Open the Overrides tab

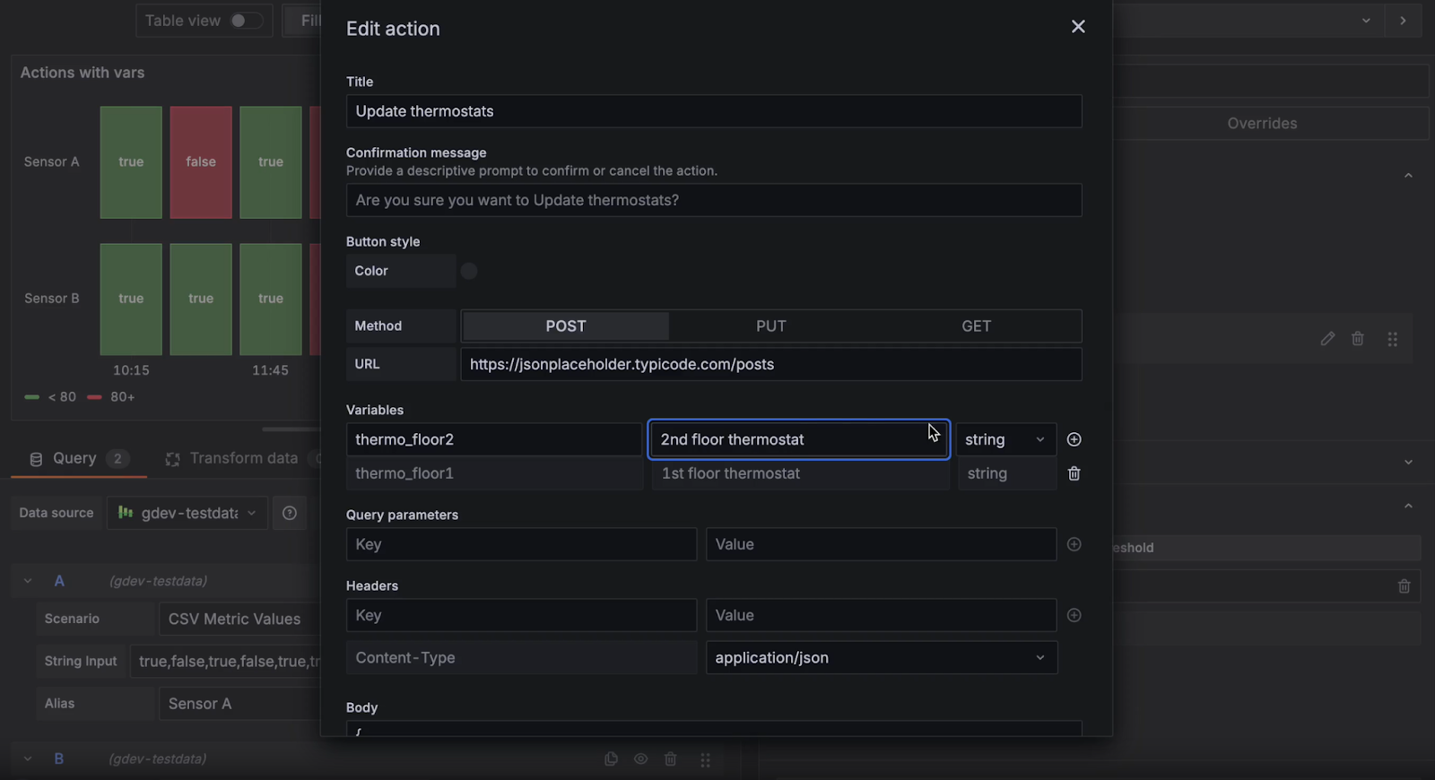(x=1261, y=124)
